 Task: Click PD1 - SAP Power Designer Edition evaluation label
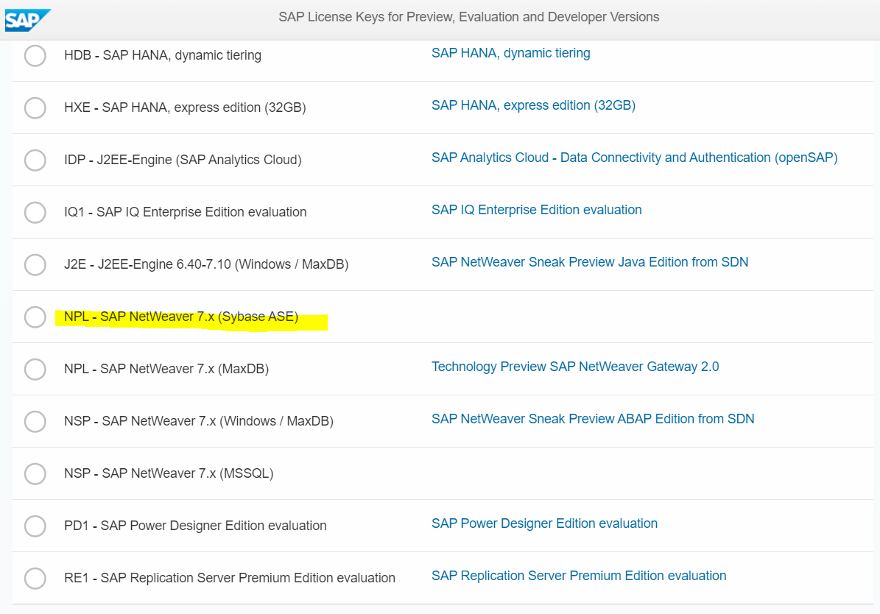point(195,526)
